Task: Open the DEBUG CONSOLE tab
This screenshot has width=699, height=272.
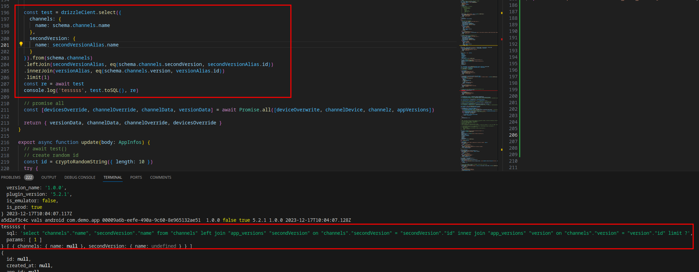Action: (80, 177)
